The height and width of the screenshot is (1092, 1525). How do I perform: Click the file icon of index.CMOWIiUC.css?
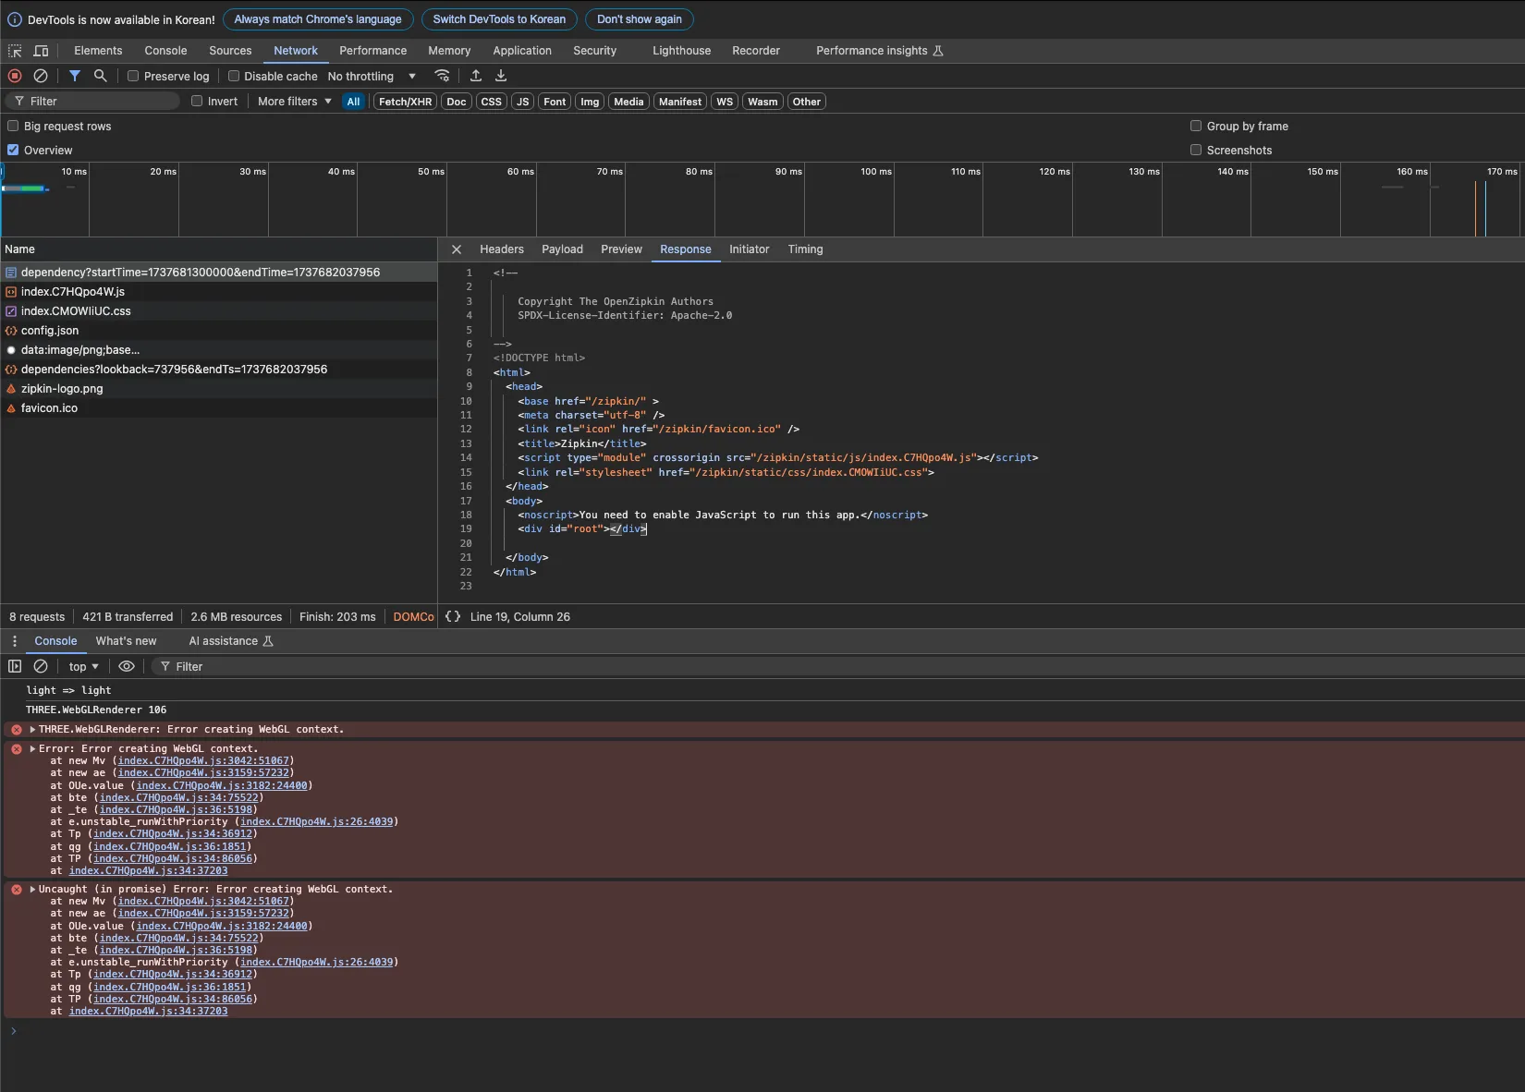coord(11,311)
